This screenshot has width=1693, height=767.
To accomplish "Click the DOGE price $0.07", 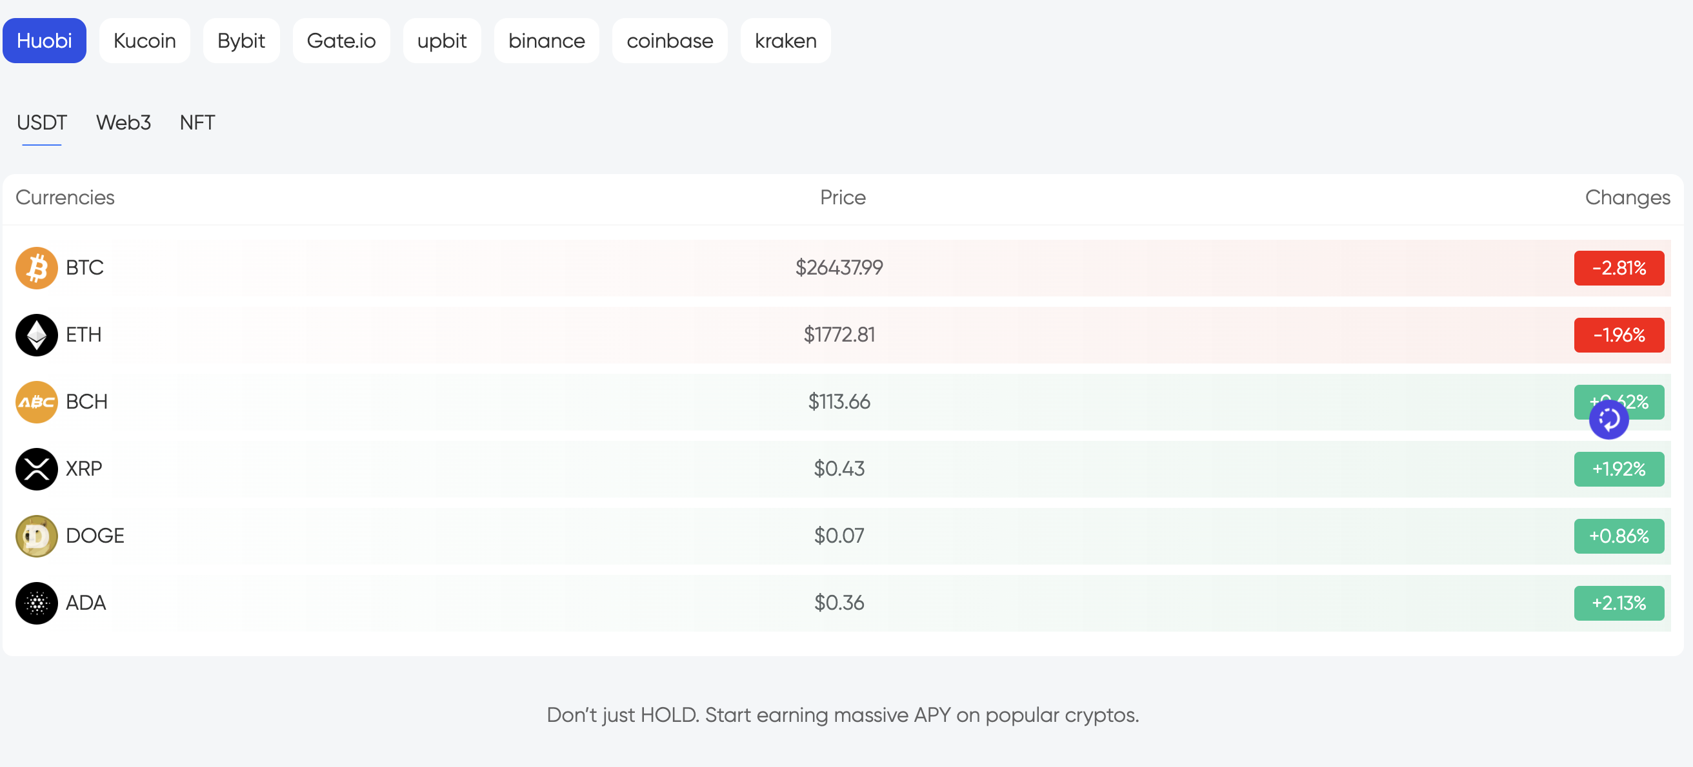I will pos(839,536).
